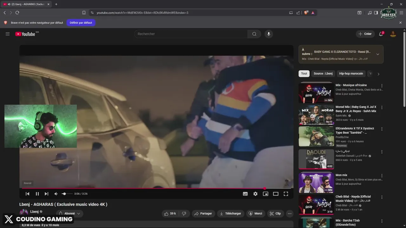Open media control music note icon
The image size is (406, 228).
click(x=370, y=13)
